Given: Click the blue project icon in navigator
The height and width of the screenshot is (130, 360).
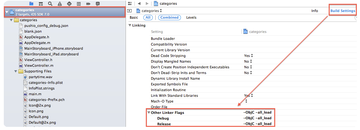Looking at the screenshot, I should [12, 12].
